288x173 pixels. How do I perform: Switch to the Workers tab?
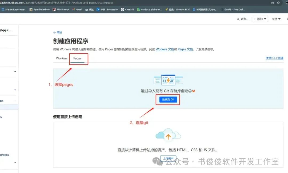[x=62, y=58]
